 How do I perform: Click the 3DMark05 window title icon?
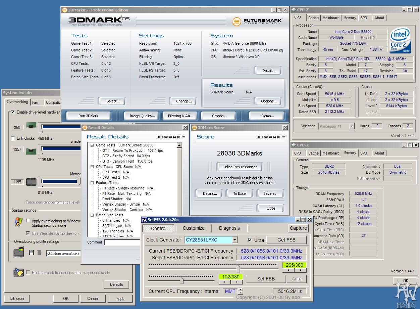click(x=65, y=10)
